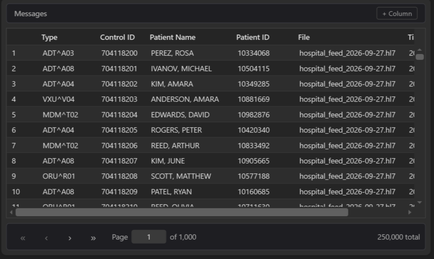Click file name in PATEL, RYAN row
The width and height of the screenshot is (434, 259).
tap(347, 192)
